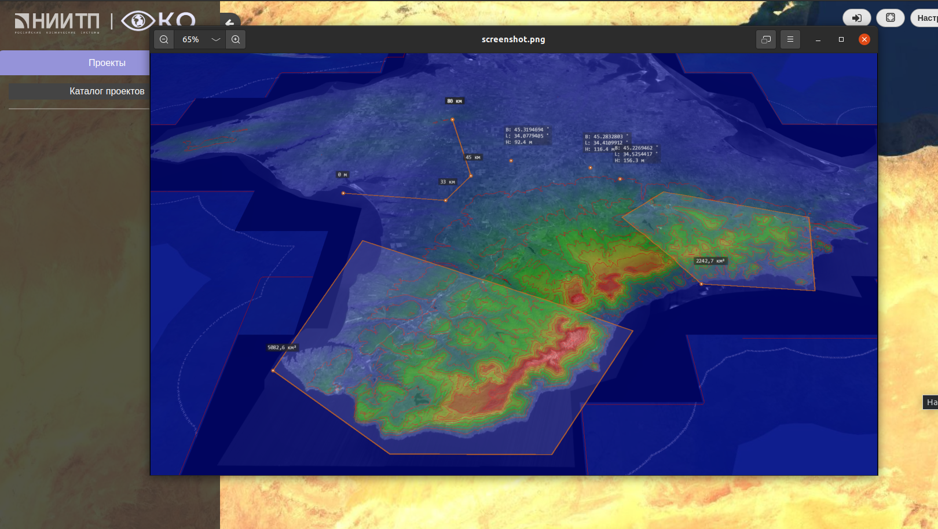The image size is (938, 529).
Task: Zoom in the image viewer
Action: [236, 39]
